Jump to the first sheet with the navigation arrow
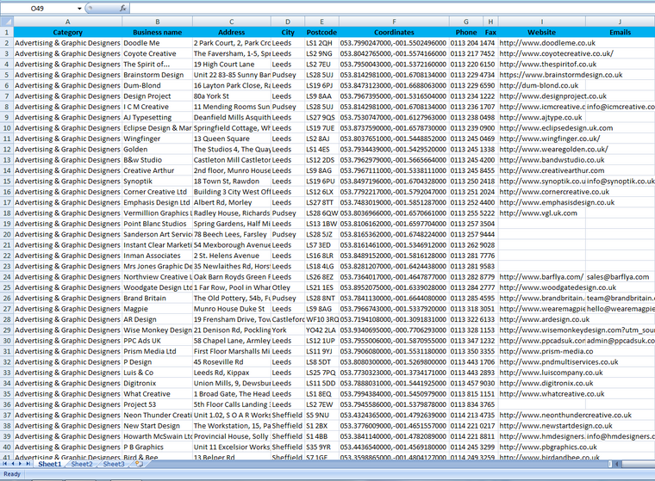Image resolution: width=655 pixels, height=481 pixels. point(5,464)
